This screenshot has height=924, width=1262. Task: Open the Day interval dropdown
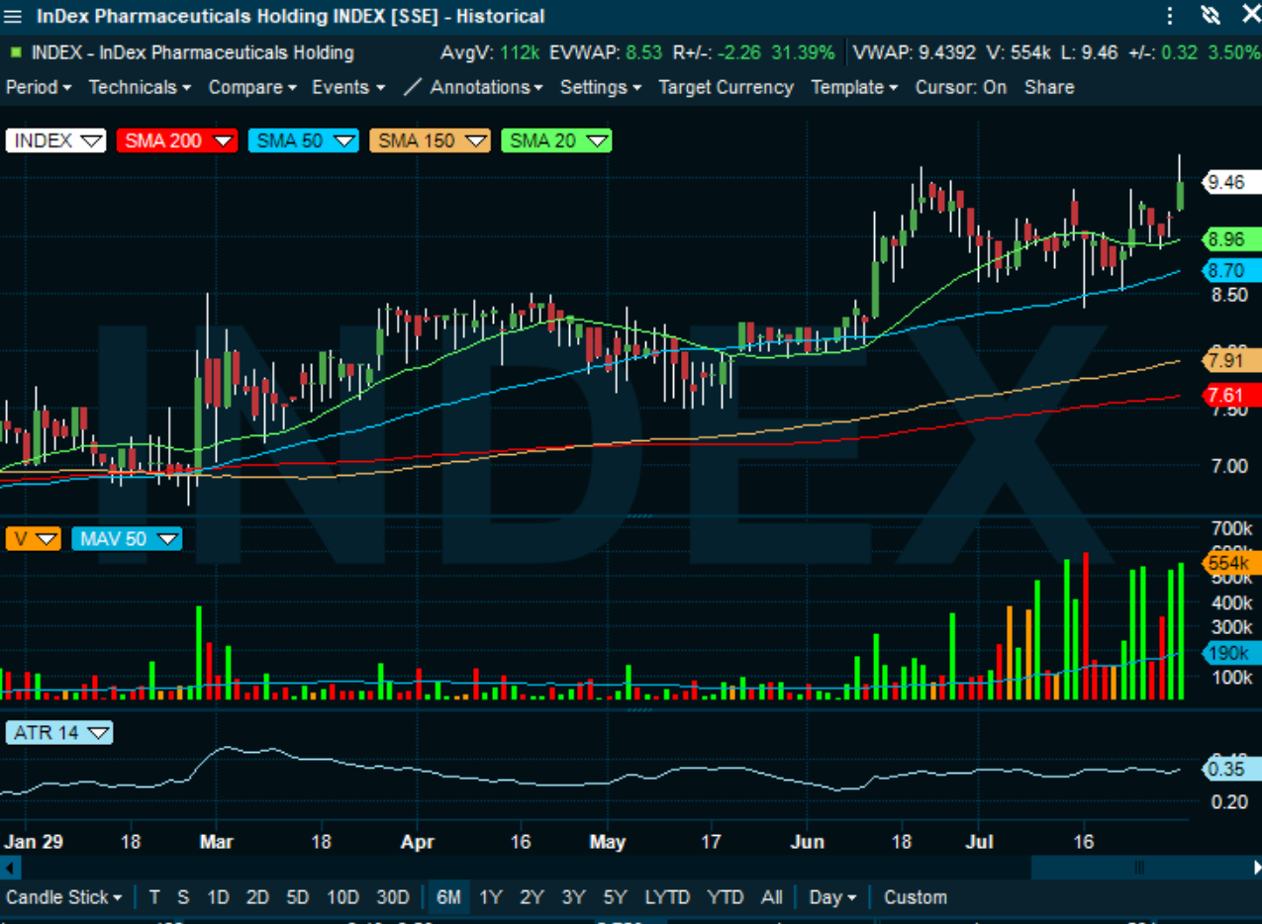(x=832, y=897)
